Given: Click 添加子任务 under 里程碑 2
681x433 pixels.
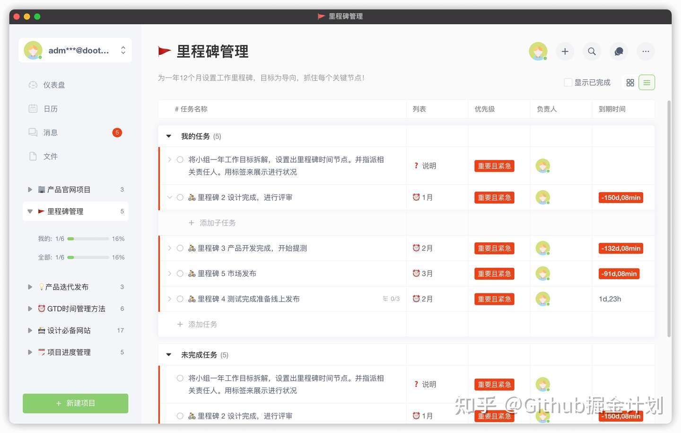Looking at the screenshot, I should pyautogui.click(x=212, y=223).
